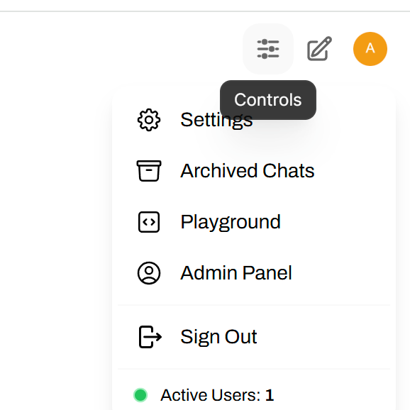
Task: Click the Settings gear icon
Action: pos(149,120)
